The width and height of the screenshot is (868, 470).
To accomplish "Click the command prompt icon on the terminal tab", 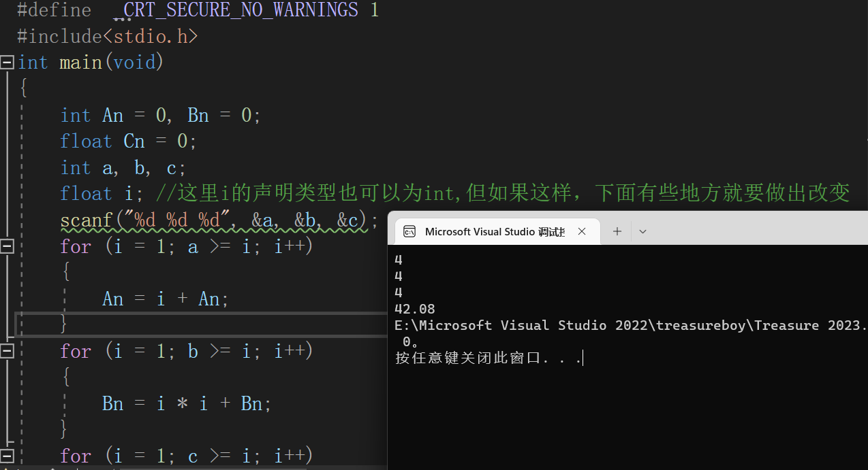I will [x=409, y=231].
